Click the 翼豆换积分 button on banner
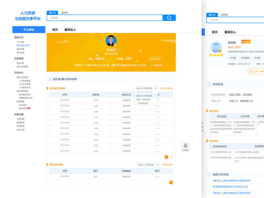The width and height of the screenshot is (264, 198). [155, 59]
